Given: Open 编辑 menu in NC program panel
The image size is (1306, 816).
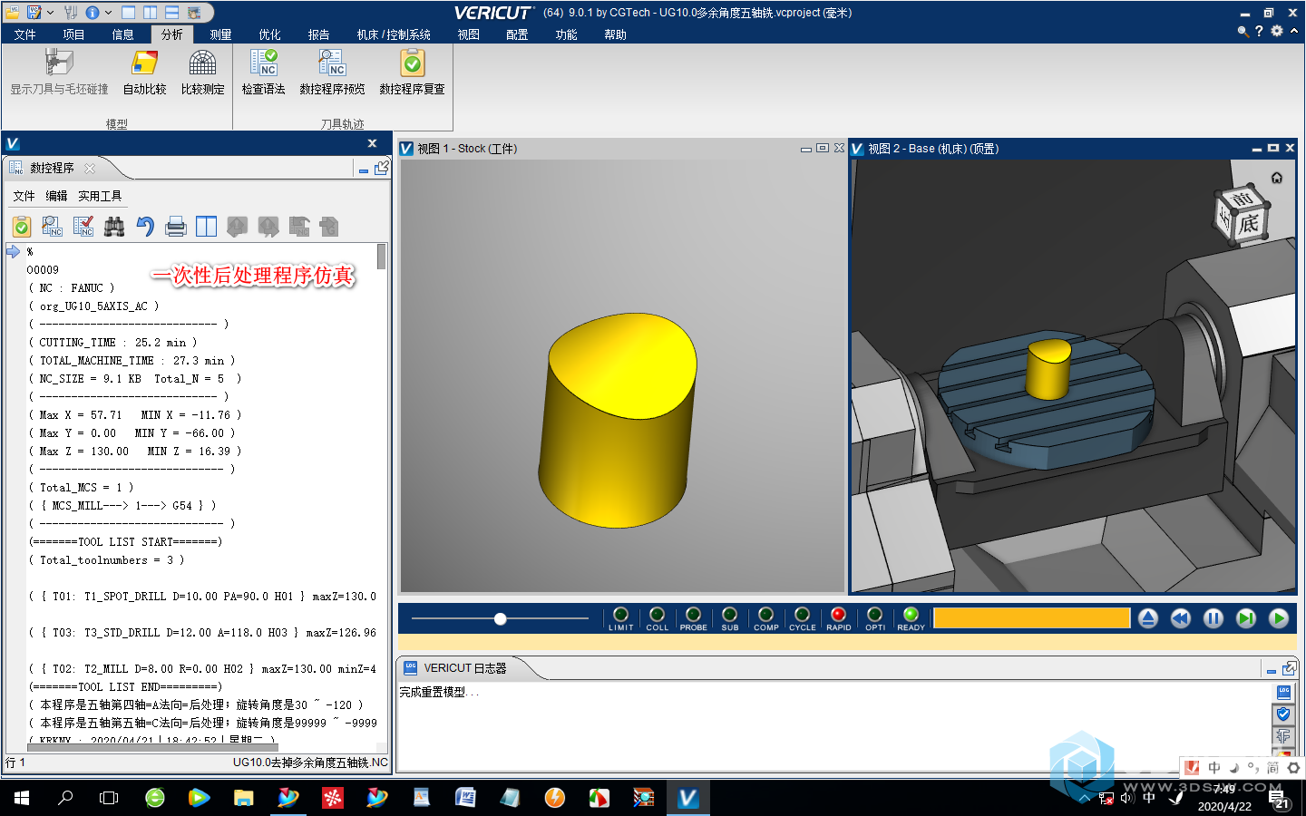Looking at the screenshot, I should click(56, 196).
